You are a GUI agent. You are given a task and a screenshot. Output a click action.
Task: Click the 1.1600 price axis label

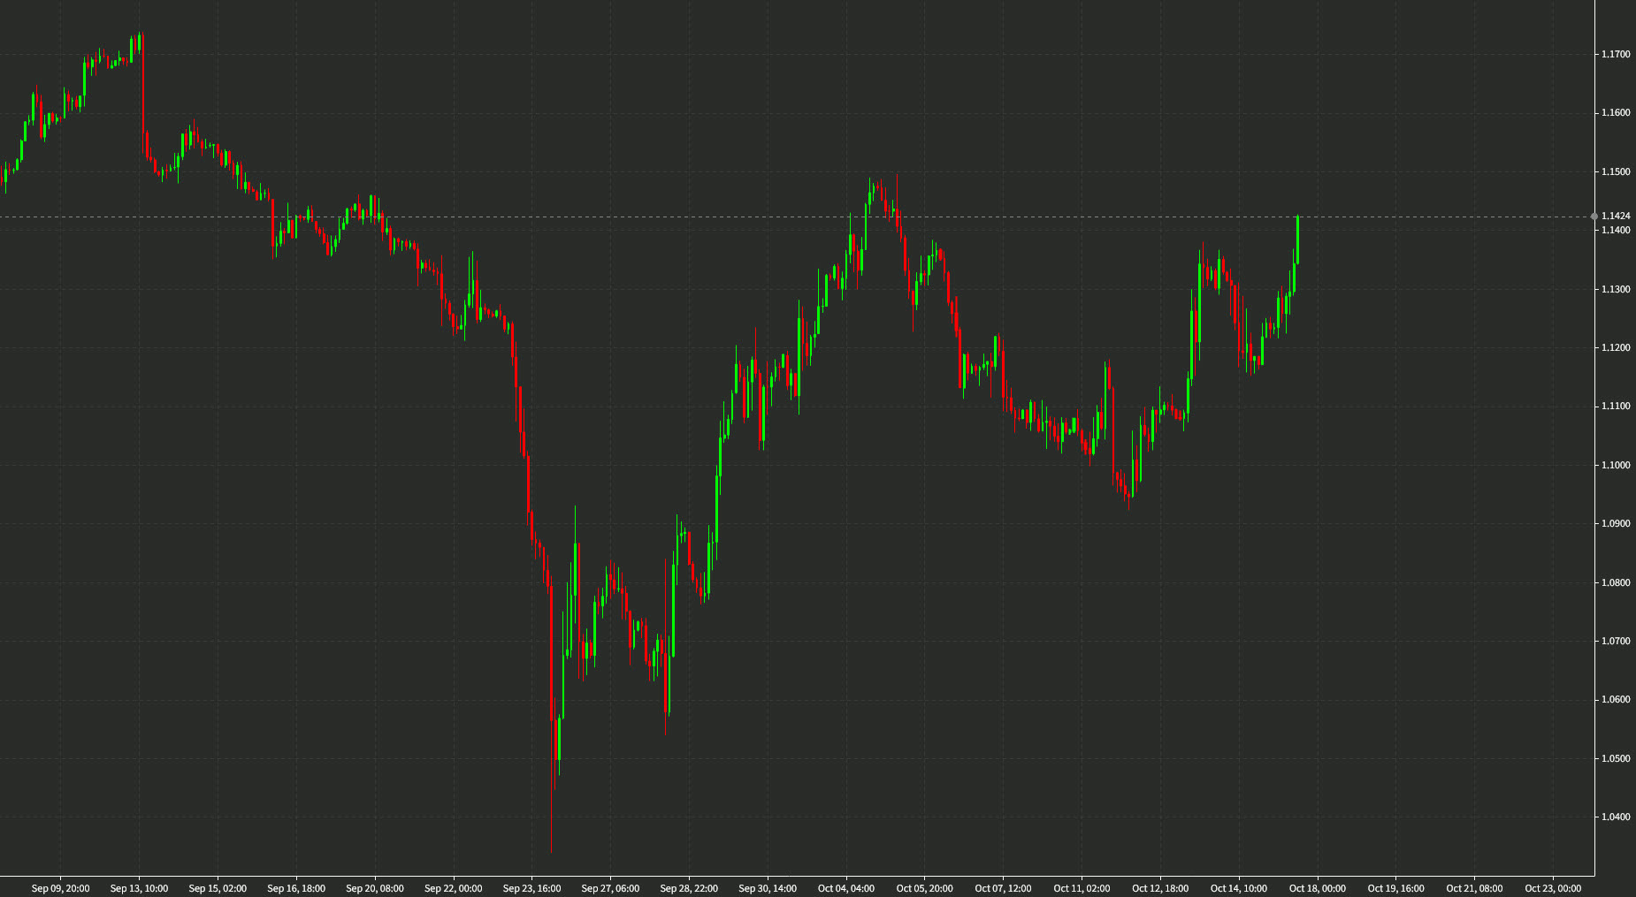(1616, 113)
